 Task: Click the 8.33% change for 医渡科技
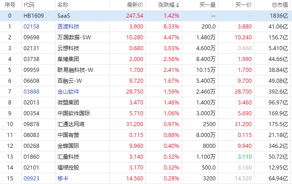tap(171, 26)
